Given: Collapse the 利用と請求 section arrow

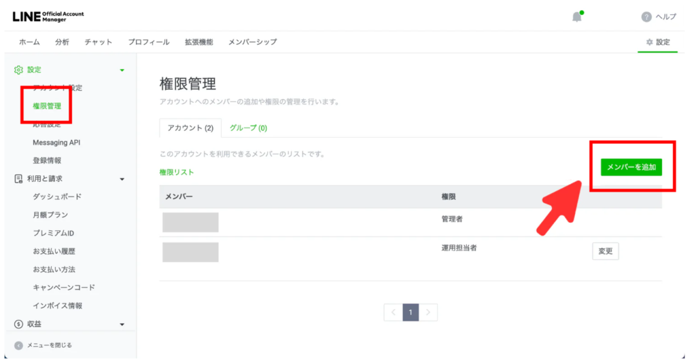Looking at the screenshot, I should click(x=122, y=179).
